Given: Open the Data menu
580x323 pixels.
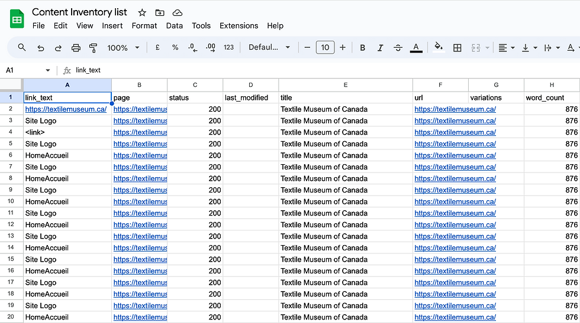Looking at the screenshot, I should click(174, 26).
